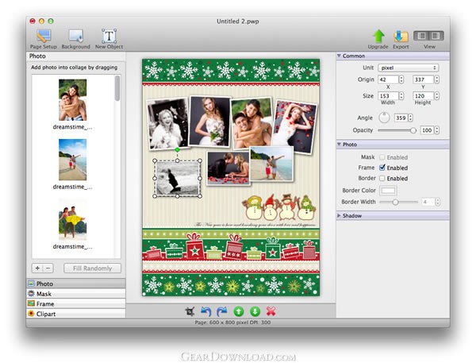Image resolution: width=476 pixels, height=363 pixels.
Task: Click the plus add photo button
Action: pyautogui.click(x=37, y=268)
